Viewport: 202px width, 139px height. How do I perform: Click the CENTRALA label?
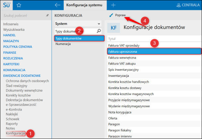[191, 5]
